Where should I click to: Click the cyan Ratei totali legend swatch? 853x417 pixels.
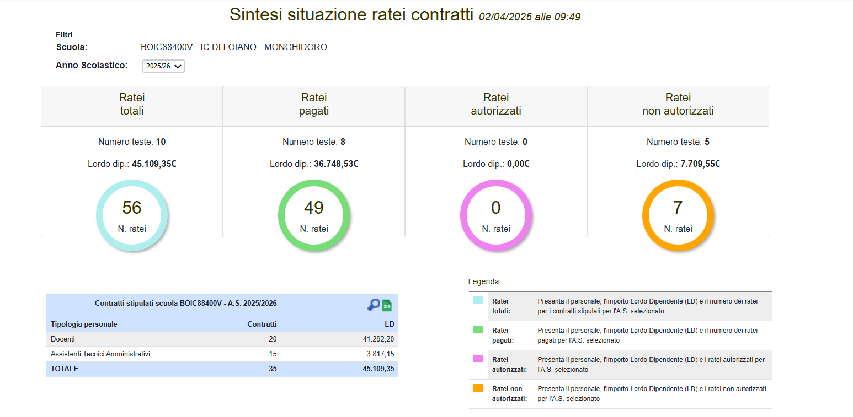point(478,301)
